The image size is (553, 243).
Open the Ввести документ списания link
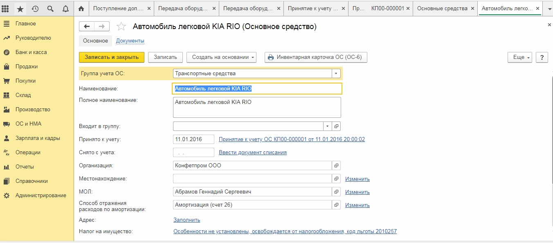click(x=252, y=153)
